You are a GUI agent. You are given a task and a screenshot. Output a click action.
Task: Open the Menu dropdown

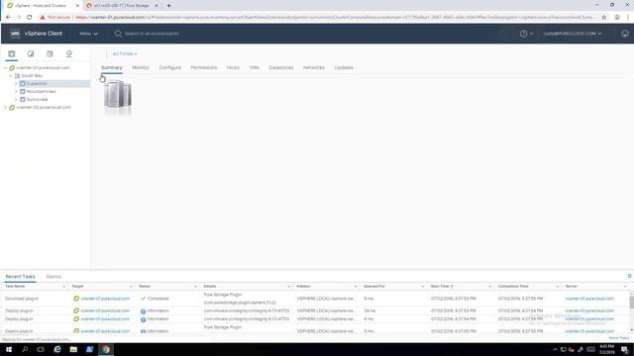click(x=88, y=34)
